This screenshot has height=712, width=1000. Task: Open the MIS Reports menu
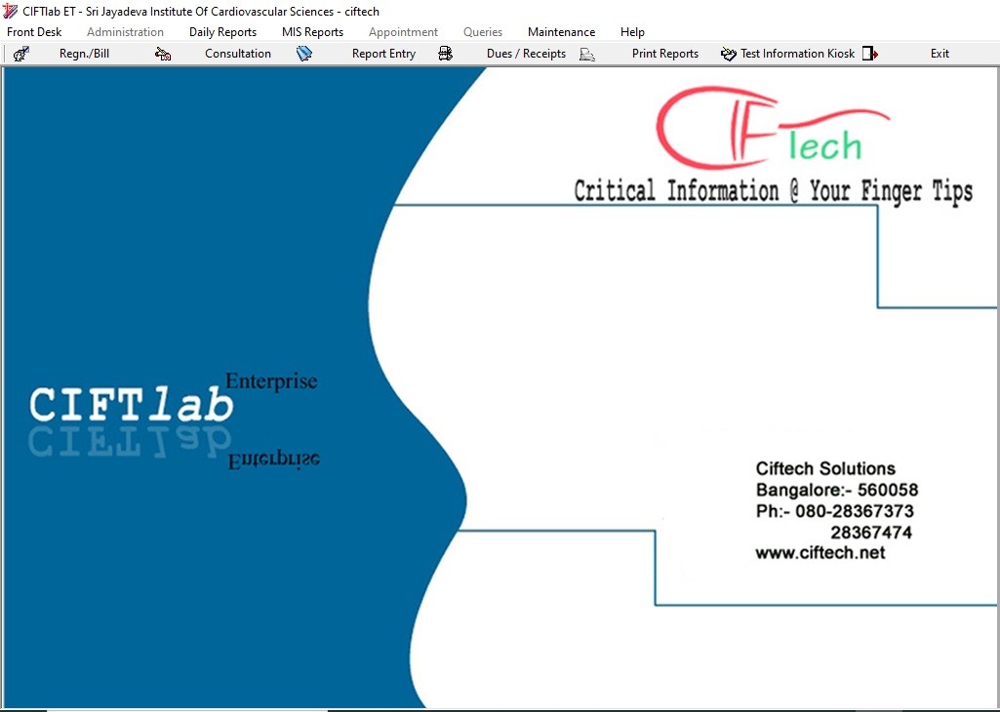tap(312, 32)
